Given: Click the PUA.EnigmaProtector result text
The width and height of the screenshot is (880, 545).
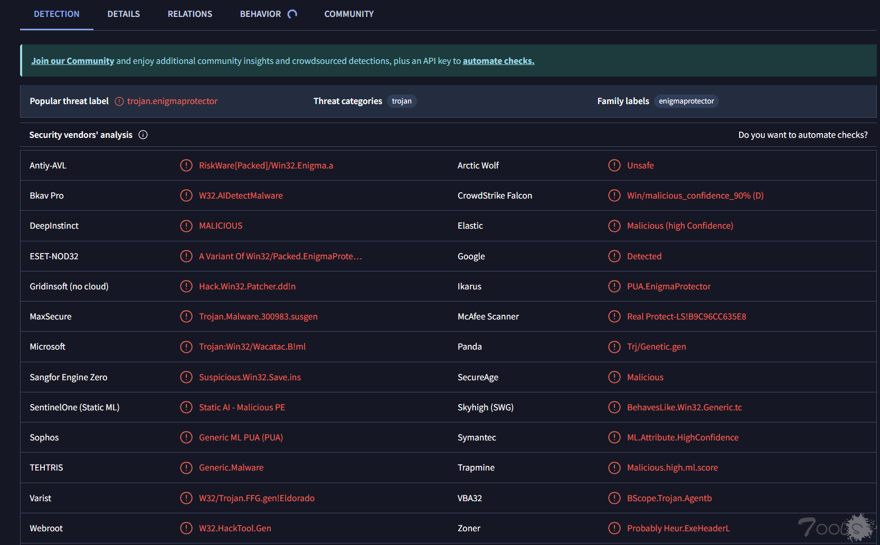Looking at the screenshot, I should [x=669, y=286].
